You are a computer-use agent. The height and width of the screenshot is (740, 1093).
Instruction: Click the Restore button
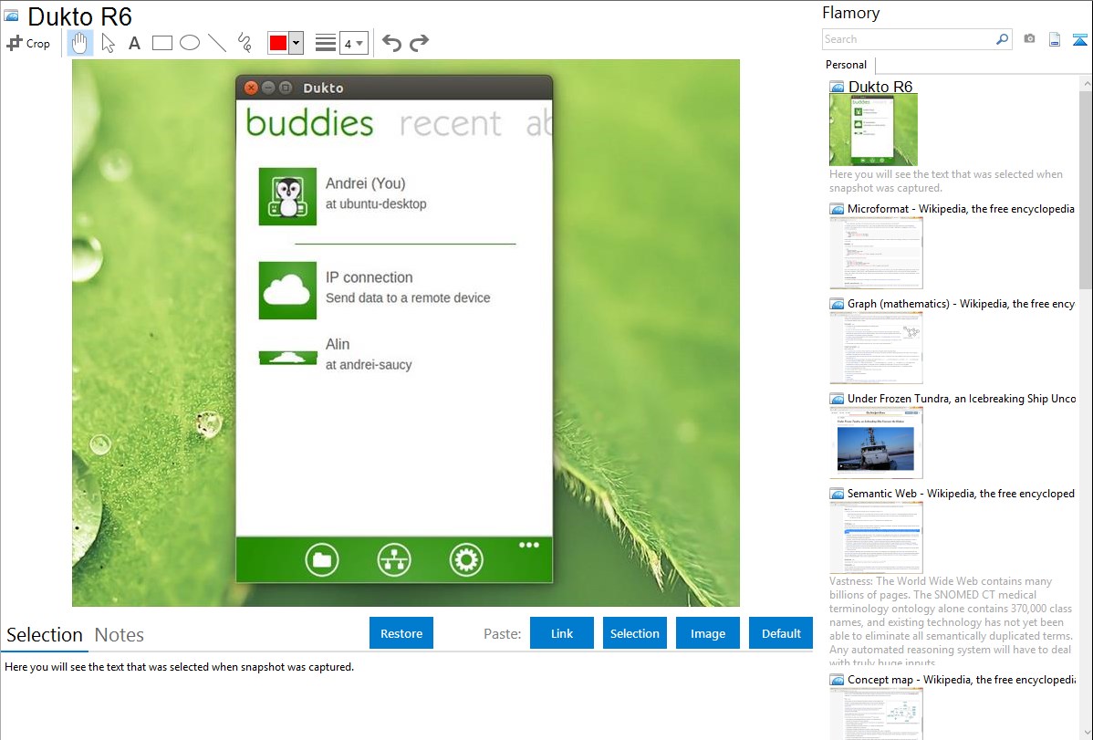[401, 633]
